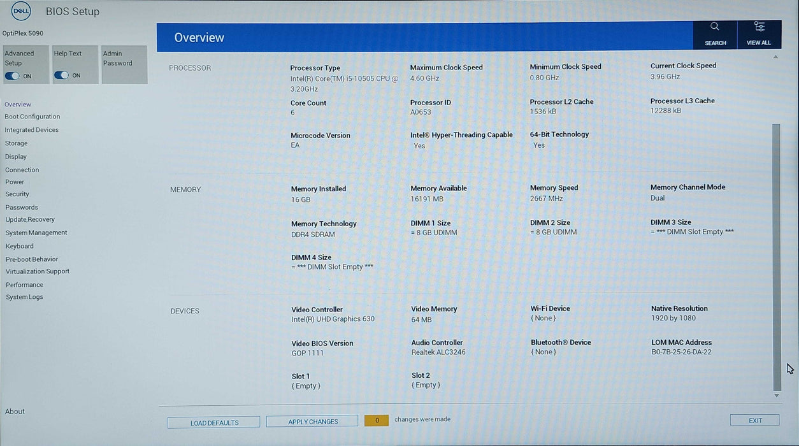
Task: Click Processor ID A0653 value
Action: pyautogui.click(x=421, y=112)
